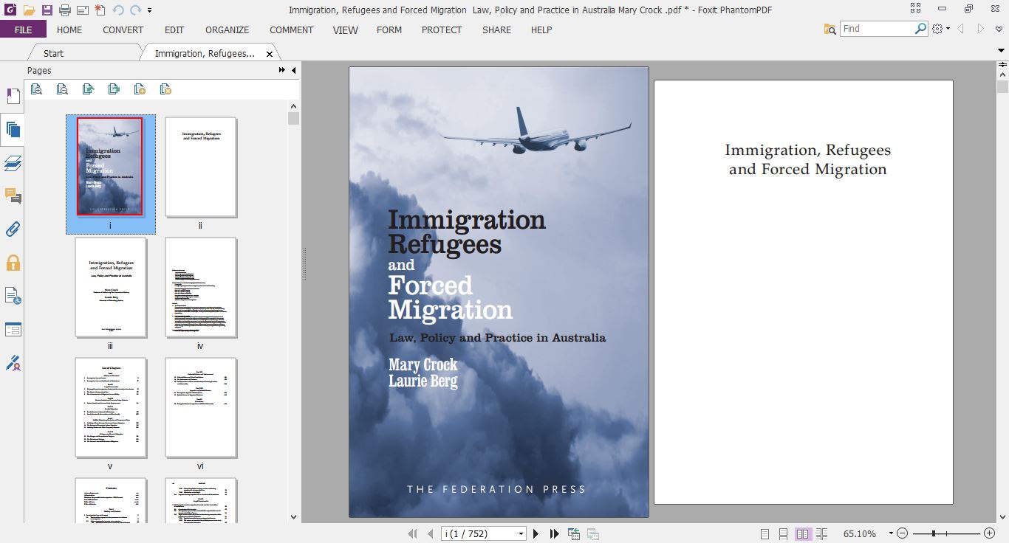Select continuous page view mode
Image resolution: width=1009 pixels, height=543 pixels.
tap(784, 533)
